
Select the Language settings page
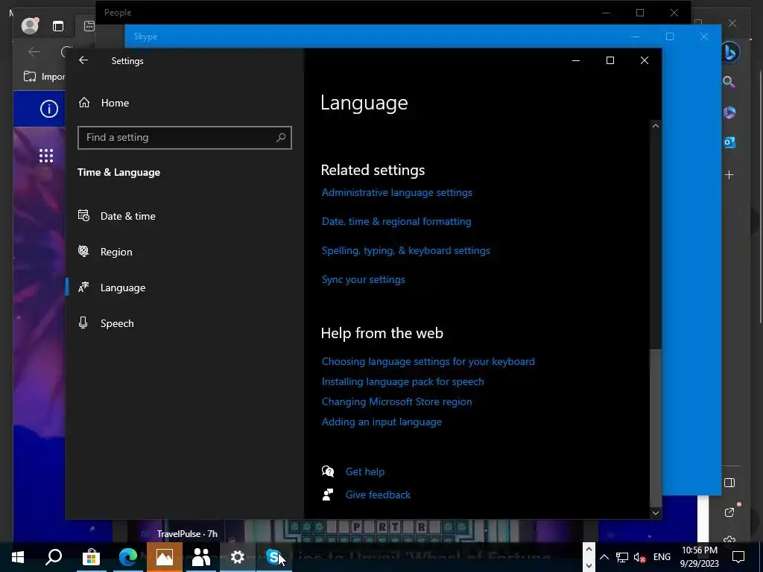pyautogui.click(x=123, y=287)
